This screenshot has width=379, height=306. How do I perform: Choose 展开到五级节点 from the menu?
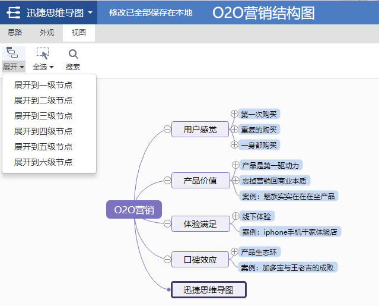(x=43, y=147)
